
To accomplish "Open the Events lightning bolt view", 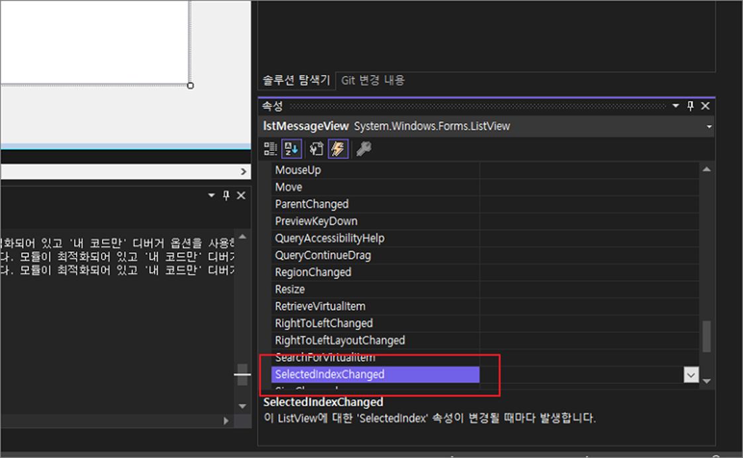I will [x=338, y=148].
